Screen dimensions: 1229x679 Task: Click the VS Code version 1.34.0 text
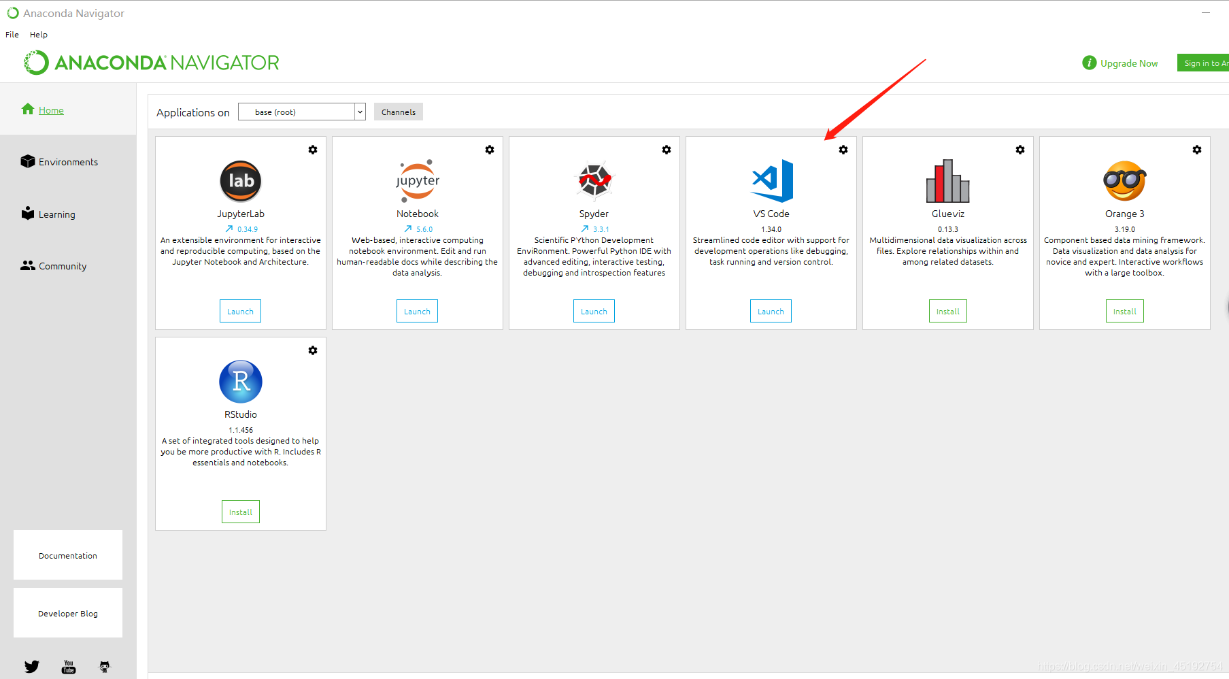[771, 229]
